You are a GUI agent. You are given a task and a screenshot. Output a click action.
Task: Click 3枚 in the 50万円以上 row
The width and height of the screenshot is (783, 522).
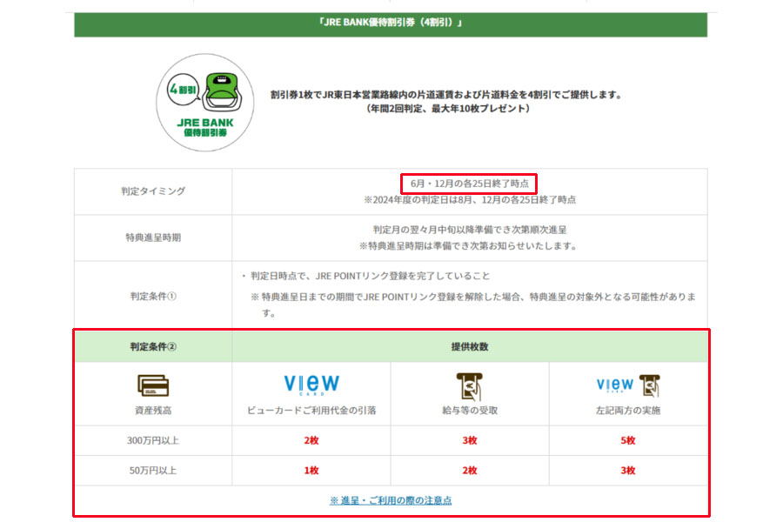(x=627, y=471)
